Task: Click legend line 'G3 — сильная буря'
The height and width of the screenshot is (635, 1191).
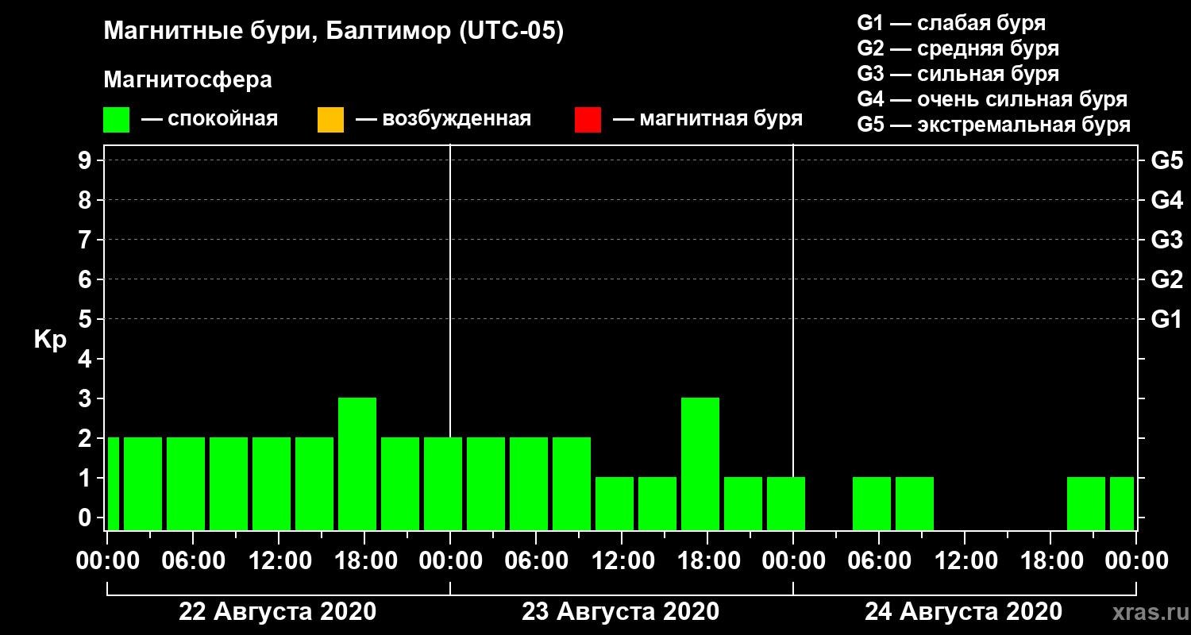Action: (958, 74)
